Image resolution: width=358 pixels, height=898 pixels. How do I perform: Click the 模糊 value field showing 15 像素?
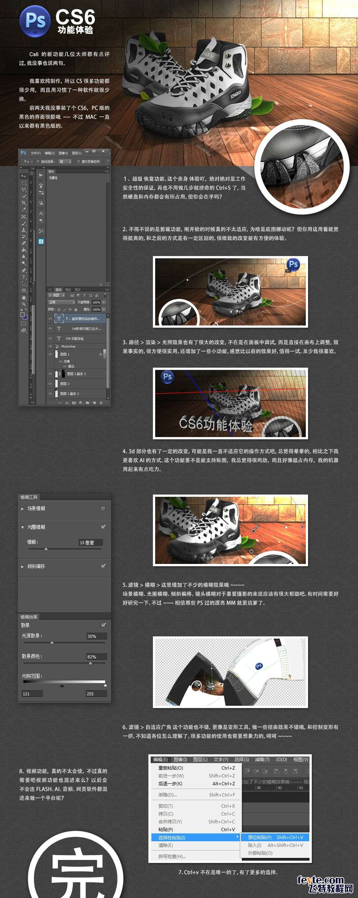pyautogui.click(x=91, y=543)
